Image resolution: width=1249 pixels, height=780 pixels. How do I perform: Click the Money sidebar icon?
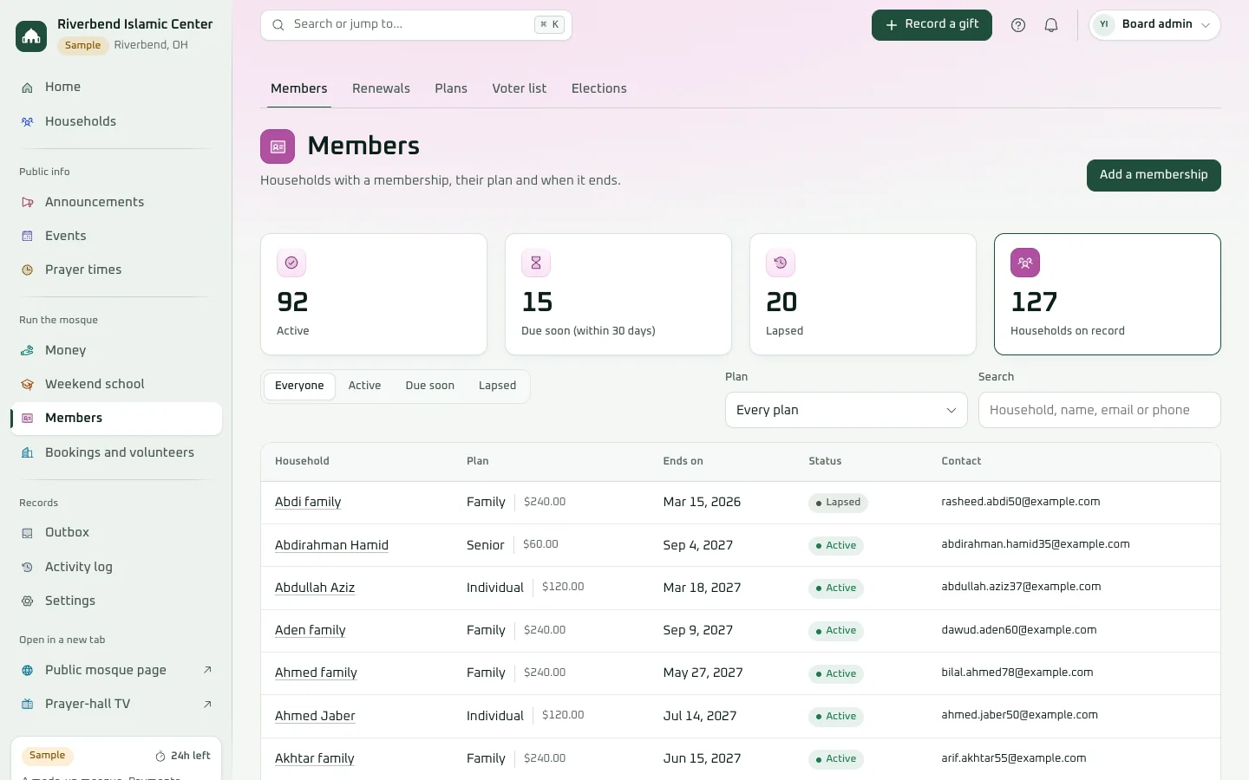click(28, 351)
